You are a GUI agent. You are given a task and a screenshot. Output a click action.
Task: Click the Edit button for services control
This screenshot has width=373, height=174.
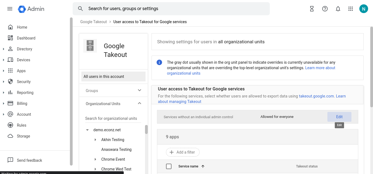pyautogui.click(x=339, y=117)
